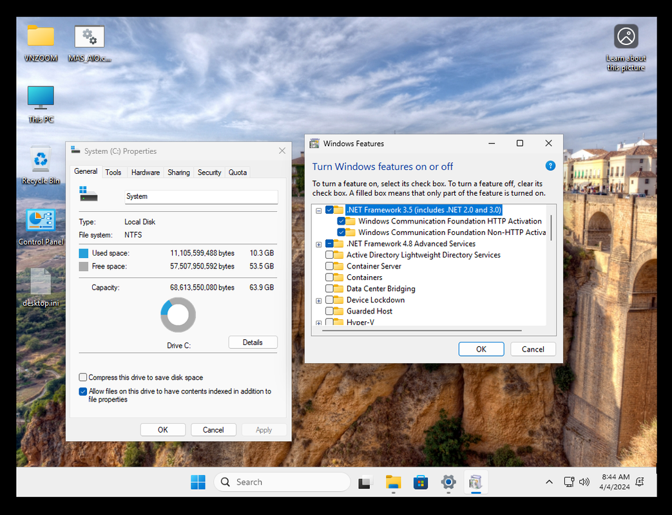
Task: Click the Windows Features taskbar icon
Action: pos(475,482)
